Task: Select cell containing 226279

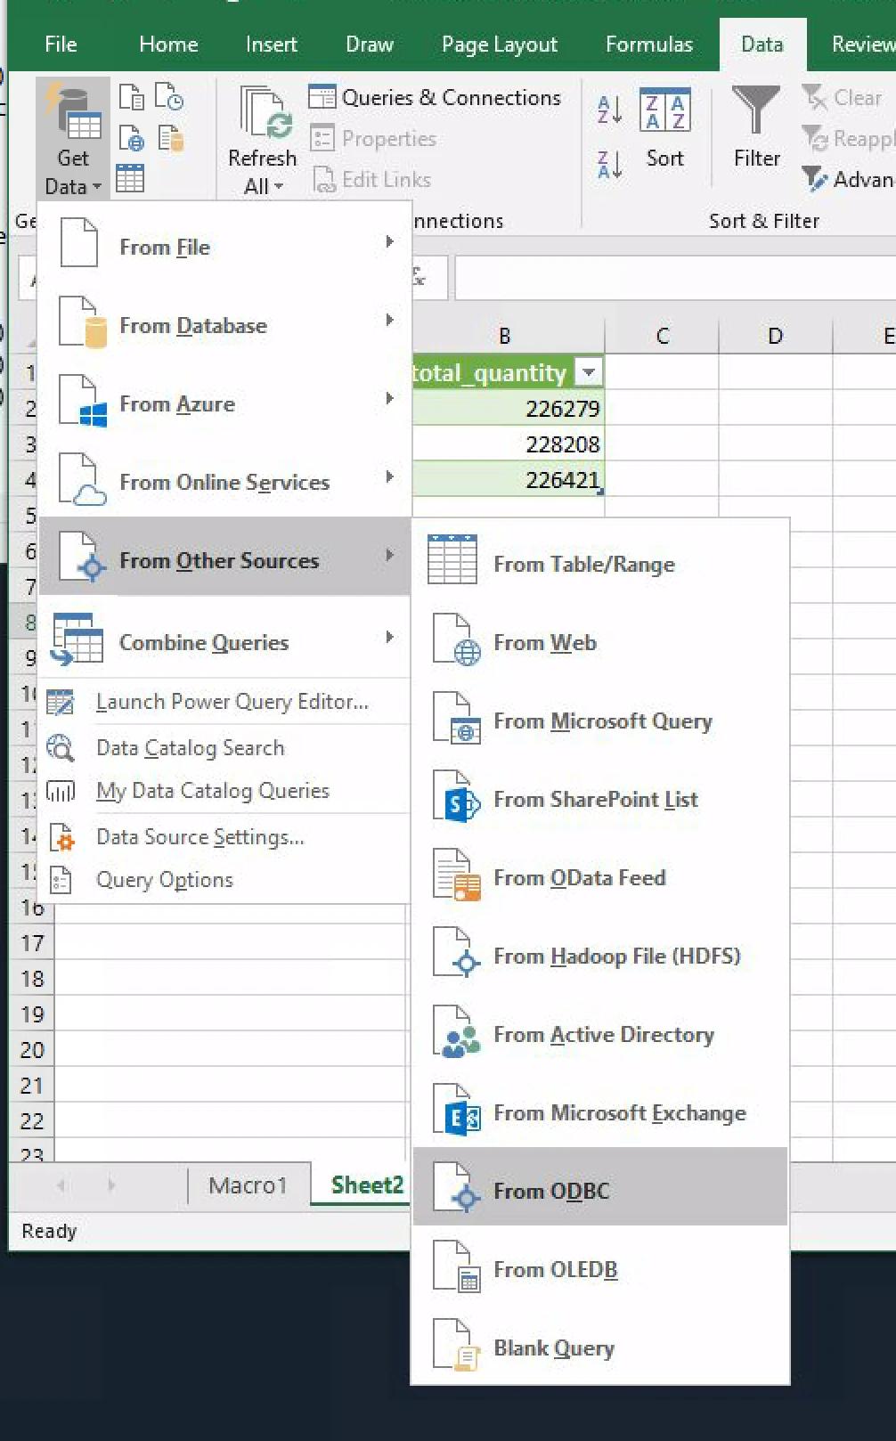Action: (x=508, y=408)
